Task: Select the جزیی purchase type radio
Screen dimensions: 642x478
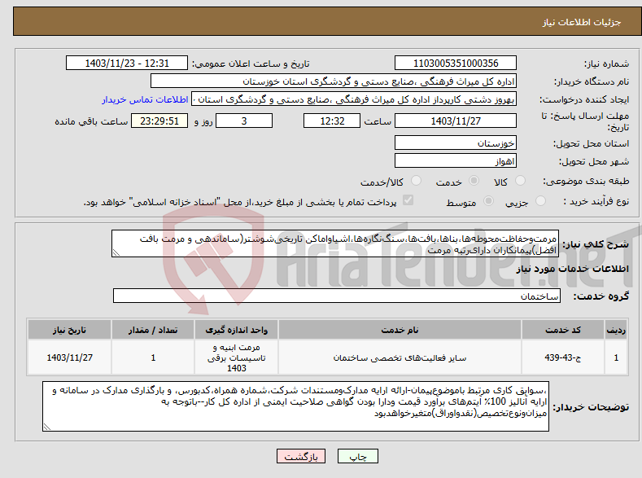Action: point(540,200)
